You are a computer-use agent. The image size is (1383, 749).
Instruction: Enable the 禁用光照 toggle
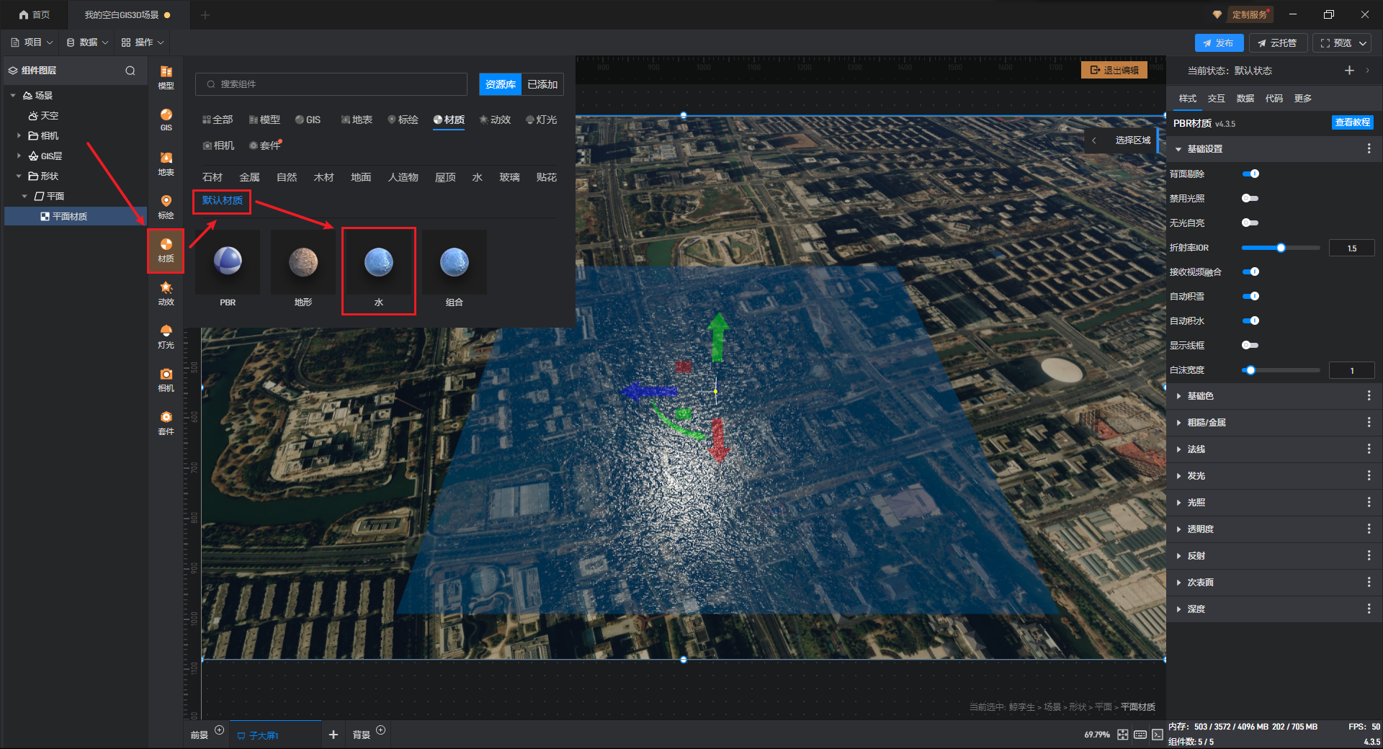coord(1250,198)
